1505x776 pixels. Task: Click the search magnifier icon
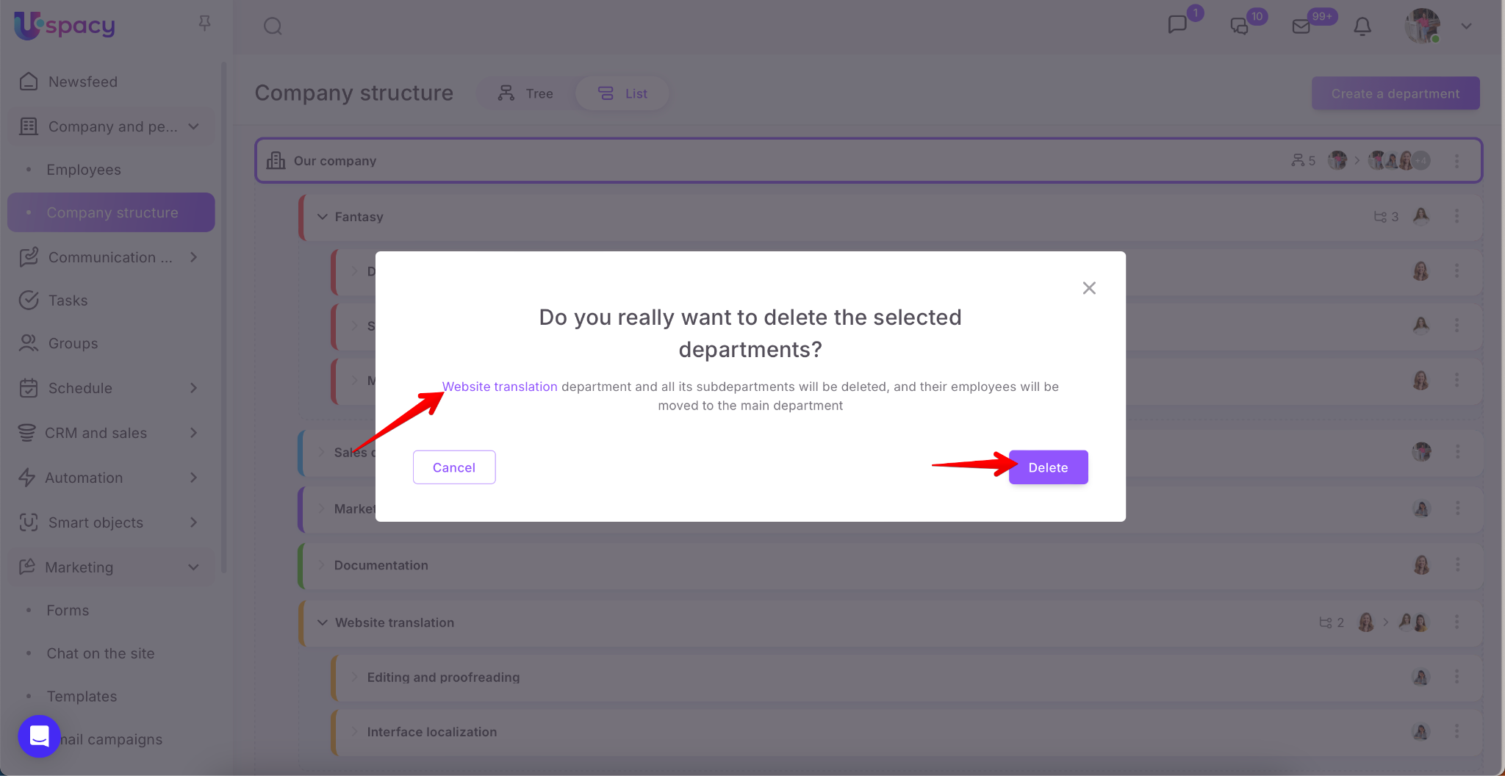click(x=273, y=26)
